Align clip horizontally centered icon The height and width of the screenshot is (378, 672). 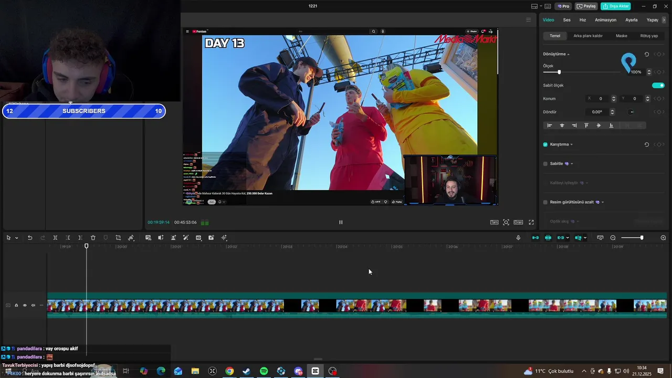point(562,125)
